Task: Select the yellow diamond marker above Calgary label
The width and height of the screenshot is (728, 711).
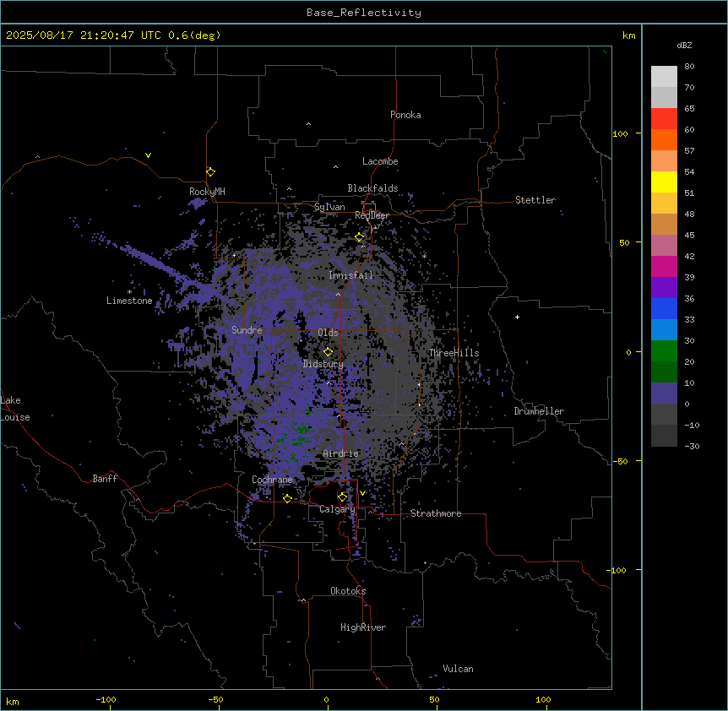Action: coord(343,497)
